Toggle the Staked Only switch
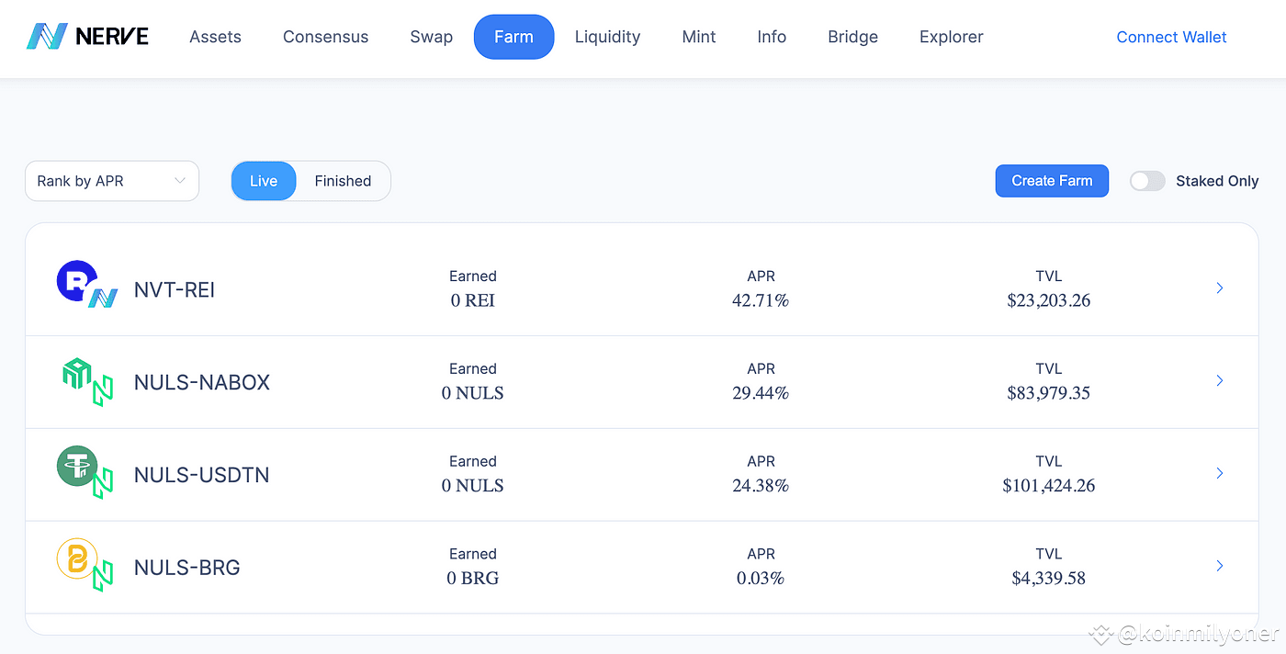The image size is (1286, 654). (1146, 181)
